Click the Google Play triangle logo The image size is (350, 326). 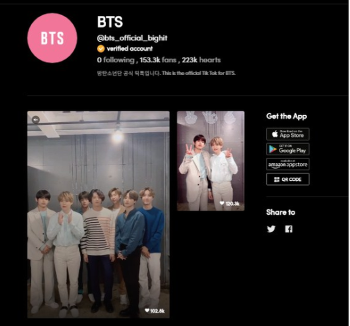(x=272, y=149)
